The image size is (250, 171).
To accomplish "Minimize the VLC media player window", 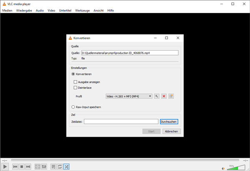I will click(222, 4).
